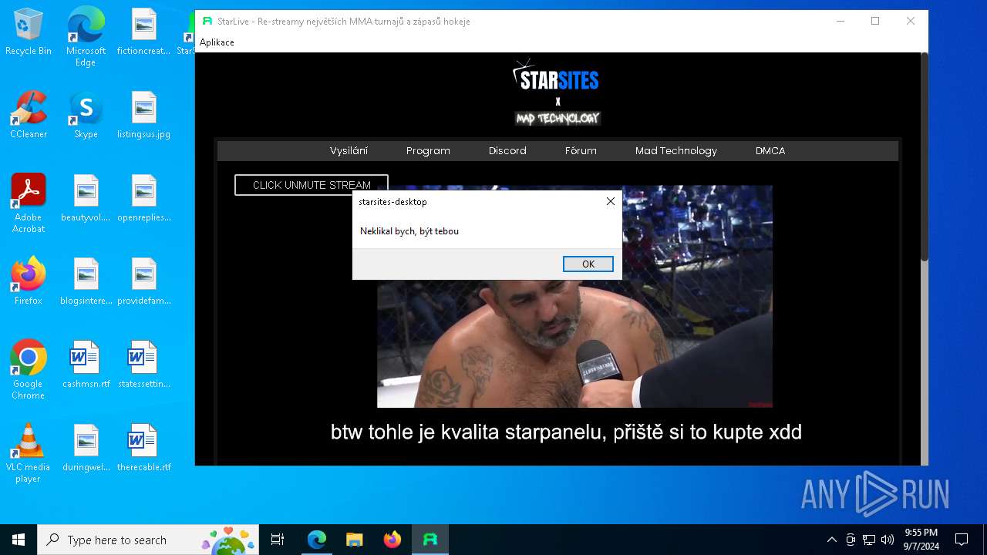Click the taskbar clock and date
Screen dimensions: 987x555
click(921, 540)
